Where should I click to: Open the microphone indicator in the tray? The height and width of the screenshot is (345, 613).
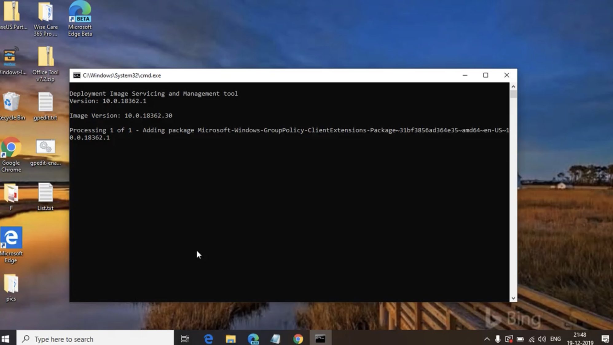coord(498,339)
